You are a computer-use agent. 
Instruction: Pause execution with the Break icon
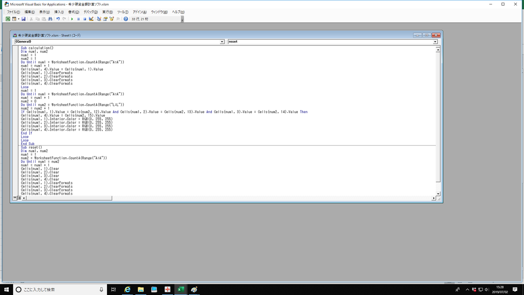(79, 19)
